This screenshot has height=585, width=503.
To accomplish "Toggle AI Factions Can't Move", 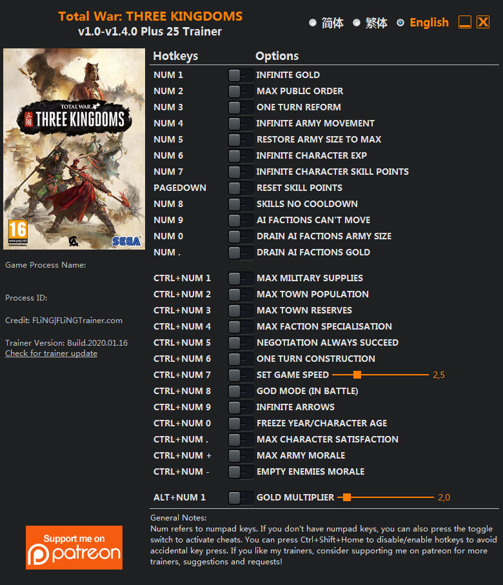I will [x=241, y=220].
